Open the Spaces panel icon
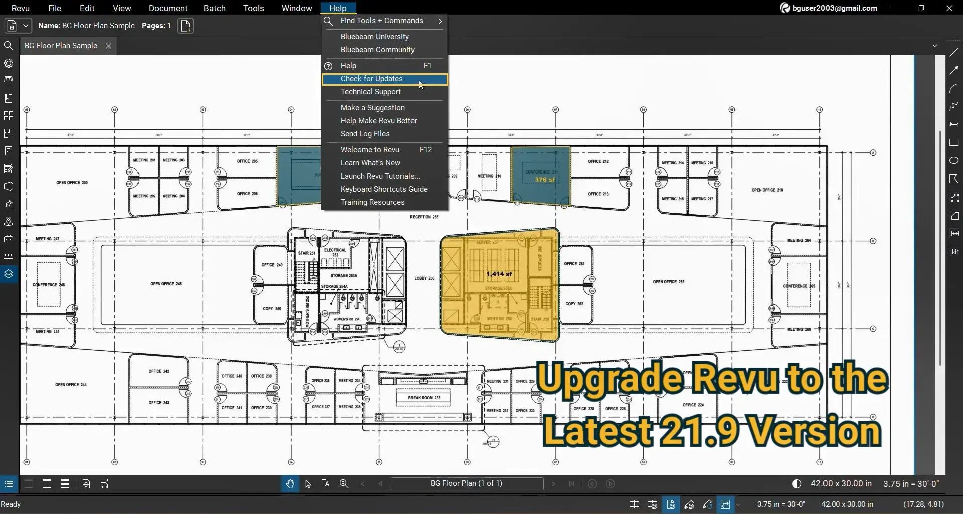Screen dimensions: 963x514 (9, 133)
